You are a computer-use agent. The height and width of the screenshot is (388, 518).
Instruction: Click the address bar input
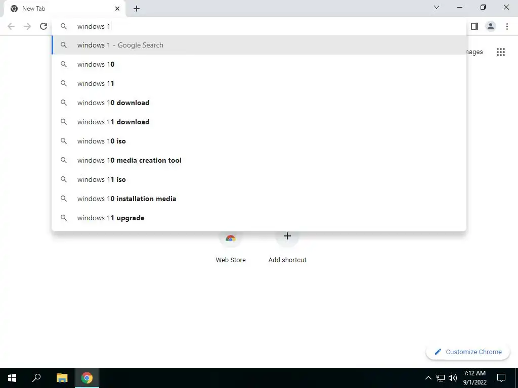pos(259,26)
